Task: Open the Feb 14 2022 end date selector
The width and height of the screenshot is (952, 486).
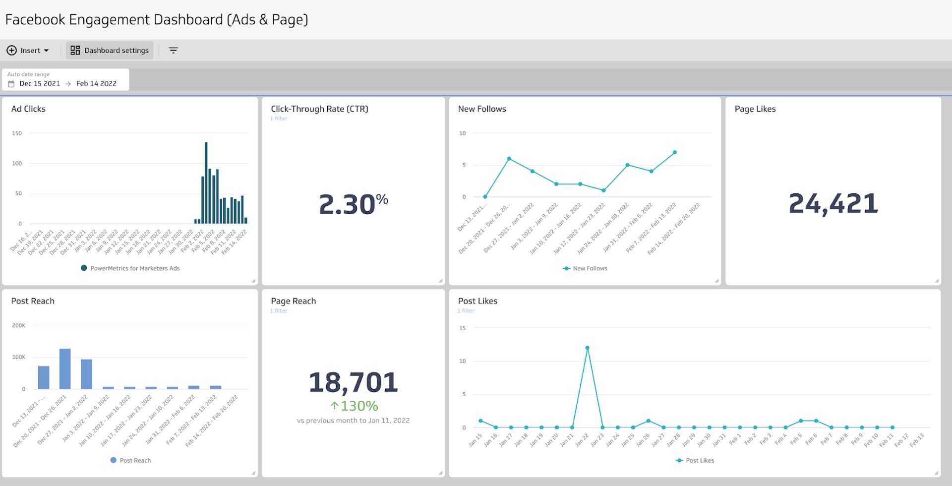Action: (96, 83)
